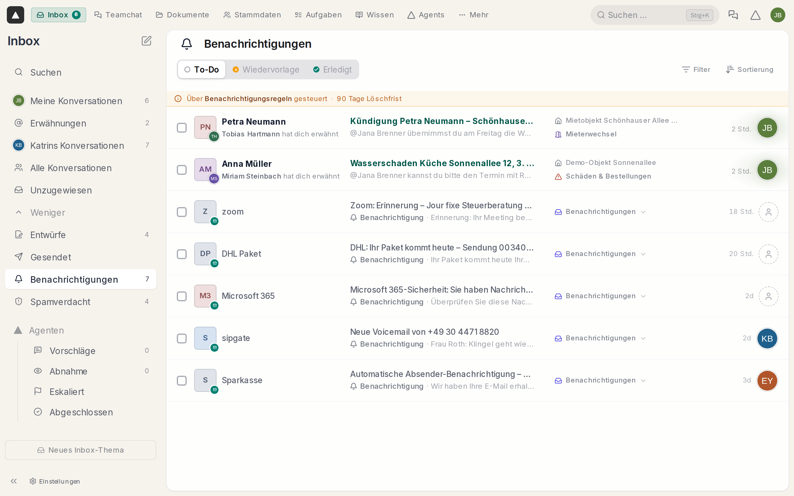Image resolution: width=794 pixels, height=496 pixels.
Task: Open Katrins Konversationen in sidebar
Action: (81, 145)
